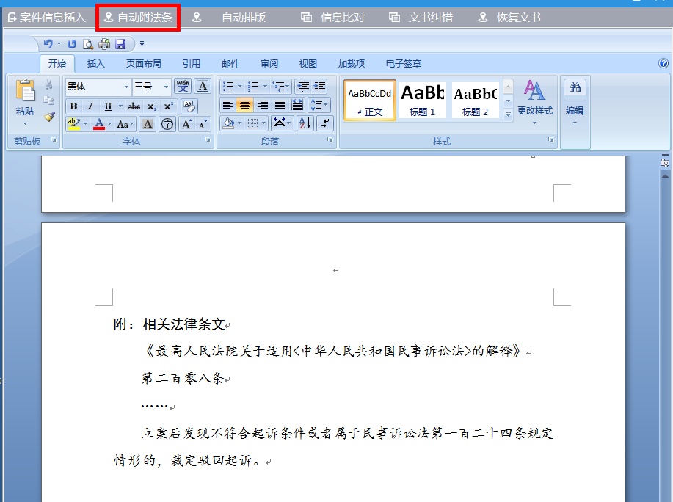Decrease paragraph indent

303,87
